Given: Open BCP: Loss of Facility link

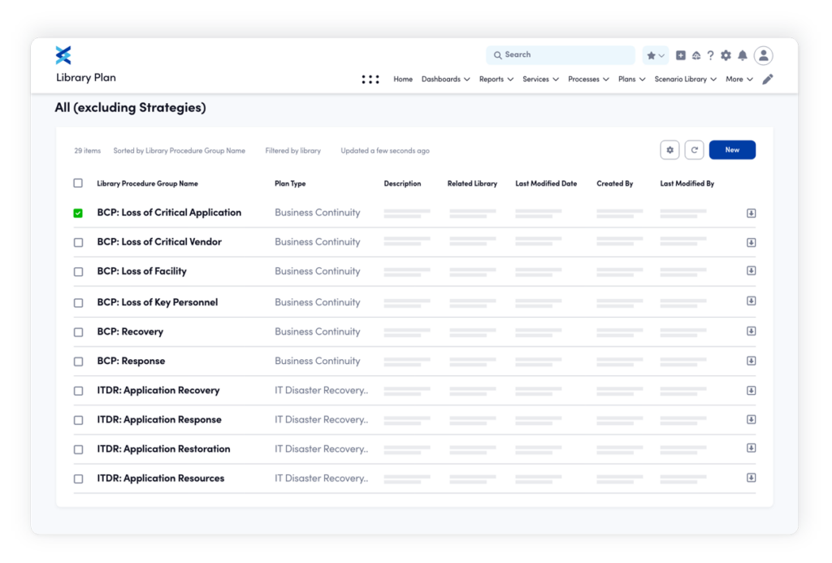Looking at the screenshot, I should tap(141, 271).
